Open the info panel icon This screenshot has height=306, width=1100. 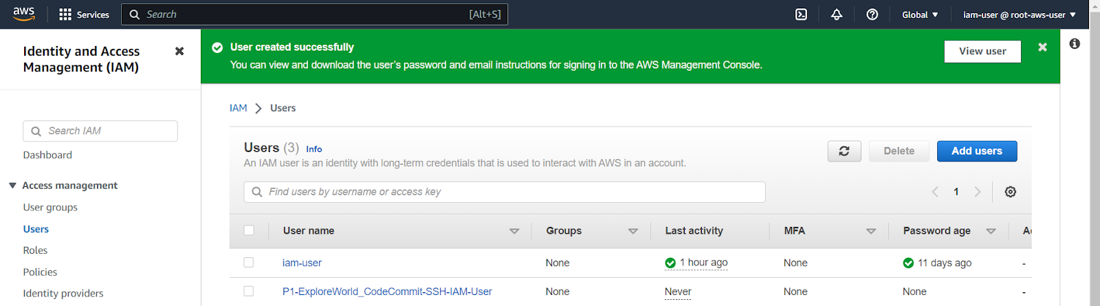(1075, 44)
